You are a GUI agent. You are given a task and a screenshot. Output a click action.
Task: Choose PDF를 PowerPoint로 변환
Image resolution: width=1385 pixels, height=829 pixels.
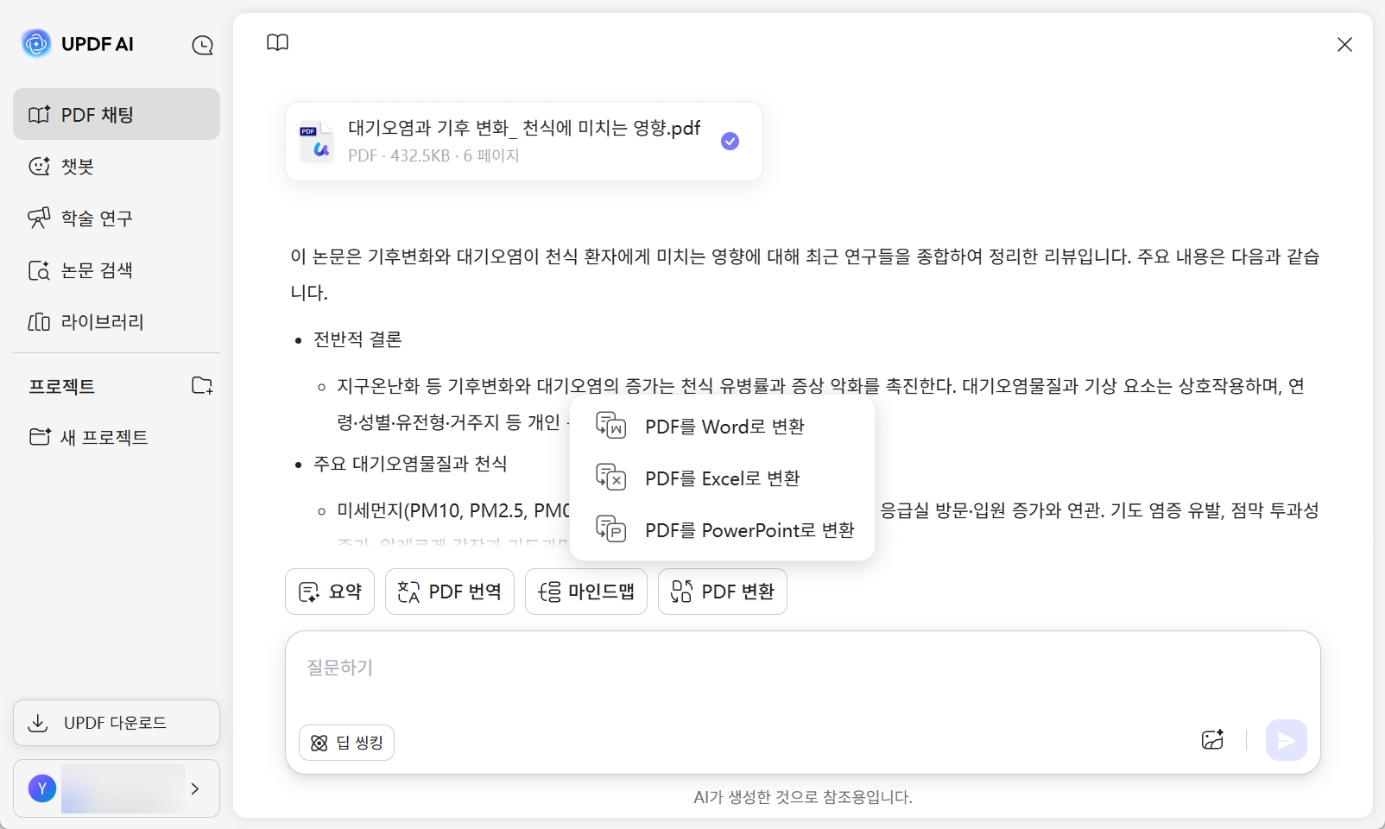coord(749,529)
